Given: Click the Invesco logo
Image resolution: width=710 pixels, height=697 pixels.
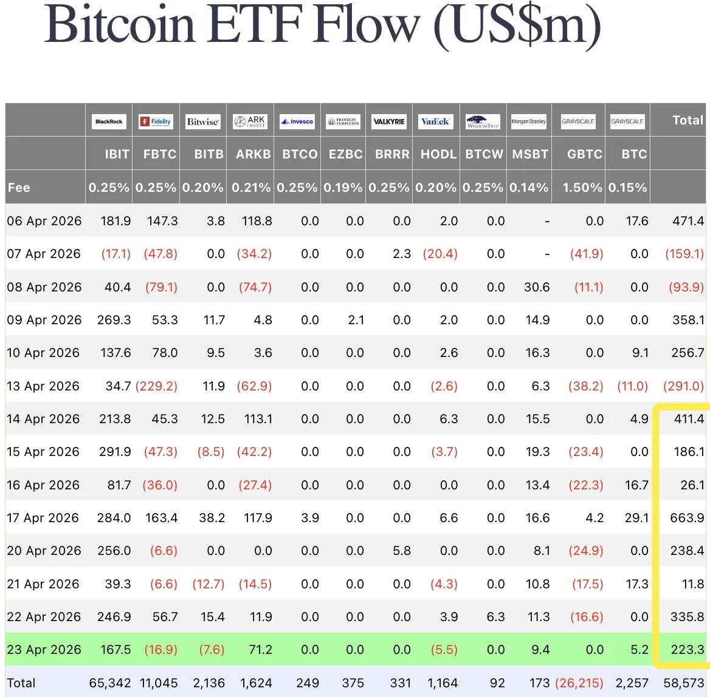Looking at the screenshot, I should pos(297,121).
